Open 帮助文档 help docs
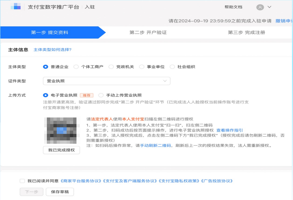Screen dimensions: 293x200 click(x=233, y=7)
